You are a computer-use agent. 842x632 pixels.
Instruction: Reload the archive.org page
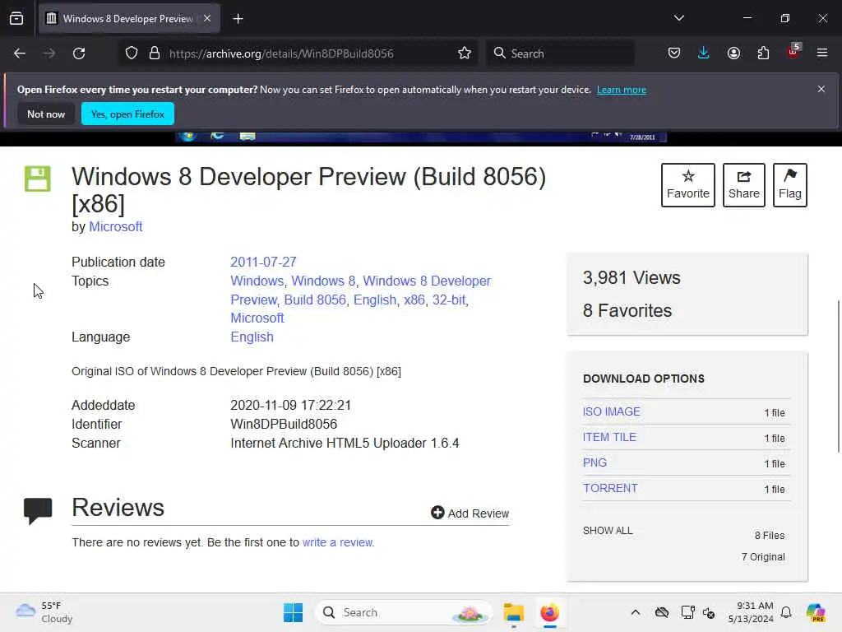click(79, 53)
